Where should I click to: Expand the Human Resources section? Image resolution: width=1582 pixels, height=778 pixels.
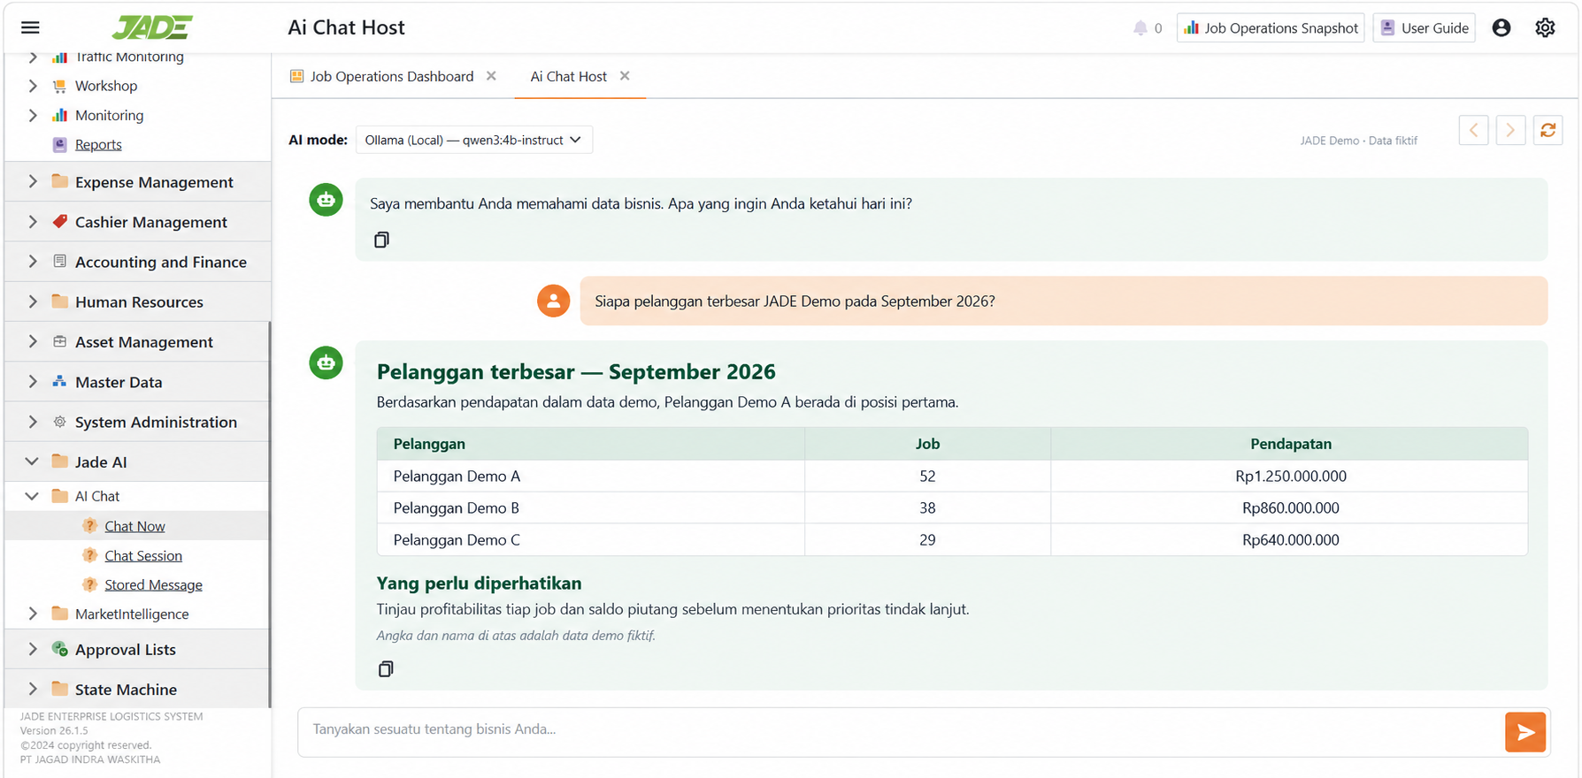click(33, 301)
